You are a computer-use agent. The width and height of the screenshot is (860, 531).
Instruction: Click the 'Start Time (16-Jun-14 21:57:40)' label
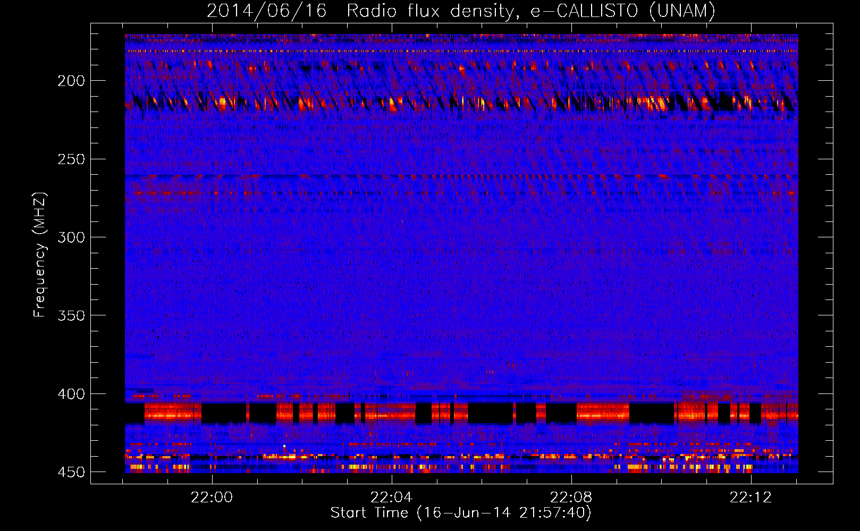tap(461, 513)
